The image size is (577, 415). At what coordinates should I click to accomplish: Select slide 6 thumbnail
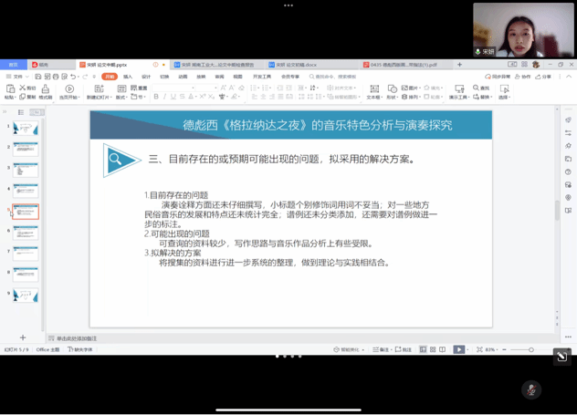[26, 233]
